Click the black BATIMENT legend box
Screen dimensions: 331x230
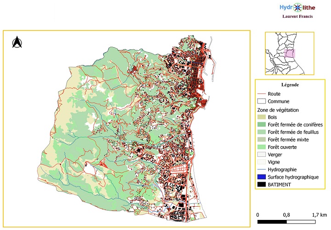[x=262, y=184]
